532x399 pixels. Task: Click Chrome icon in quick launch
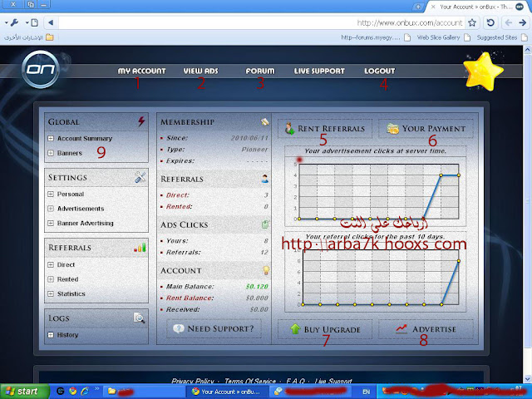[x=72, y=392]
